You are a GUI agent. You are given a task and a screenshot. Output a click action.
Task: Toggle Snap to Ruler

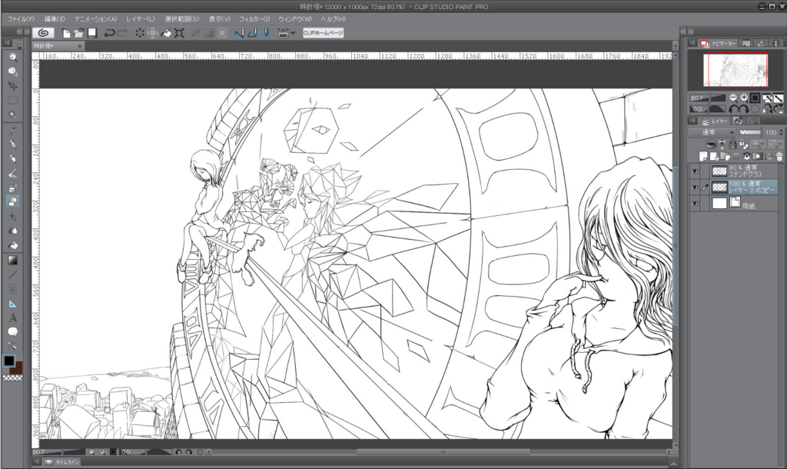(x=240, y=33)
